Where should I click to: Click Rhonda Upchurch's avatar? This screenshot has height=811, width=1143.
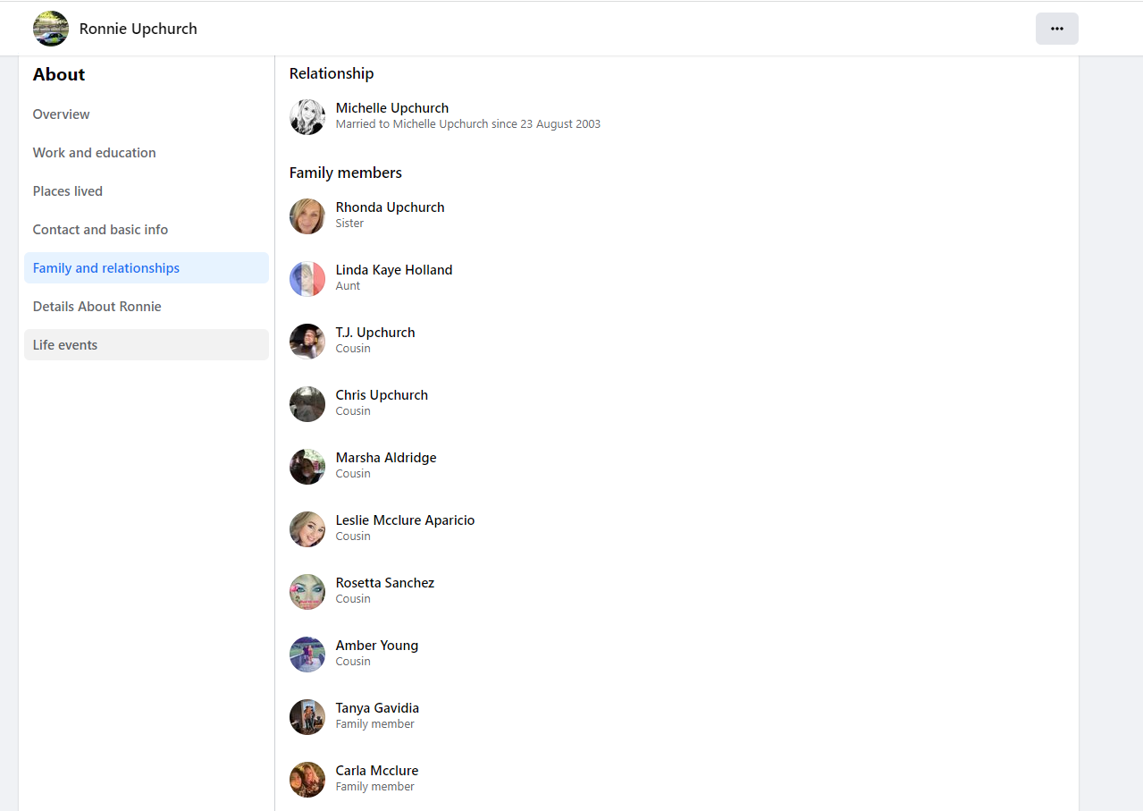coord(307,216)
